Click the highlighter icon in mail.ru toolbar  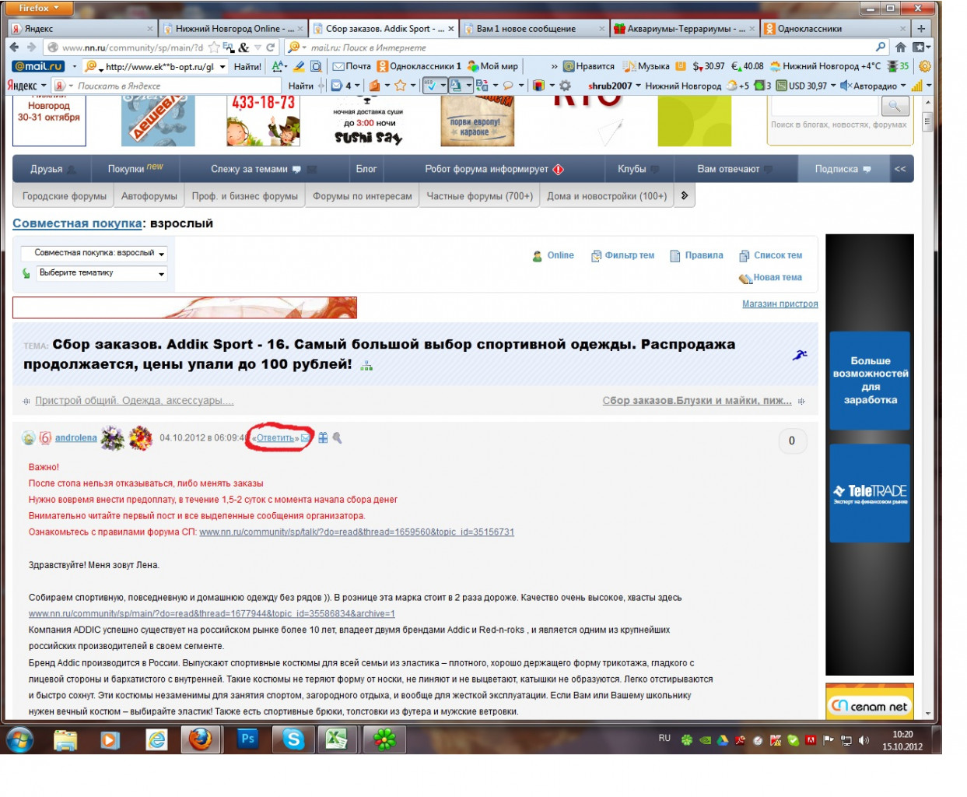(299, 66)
